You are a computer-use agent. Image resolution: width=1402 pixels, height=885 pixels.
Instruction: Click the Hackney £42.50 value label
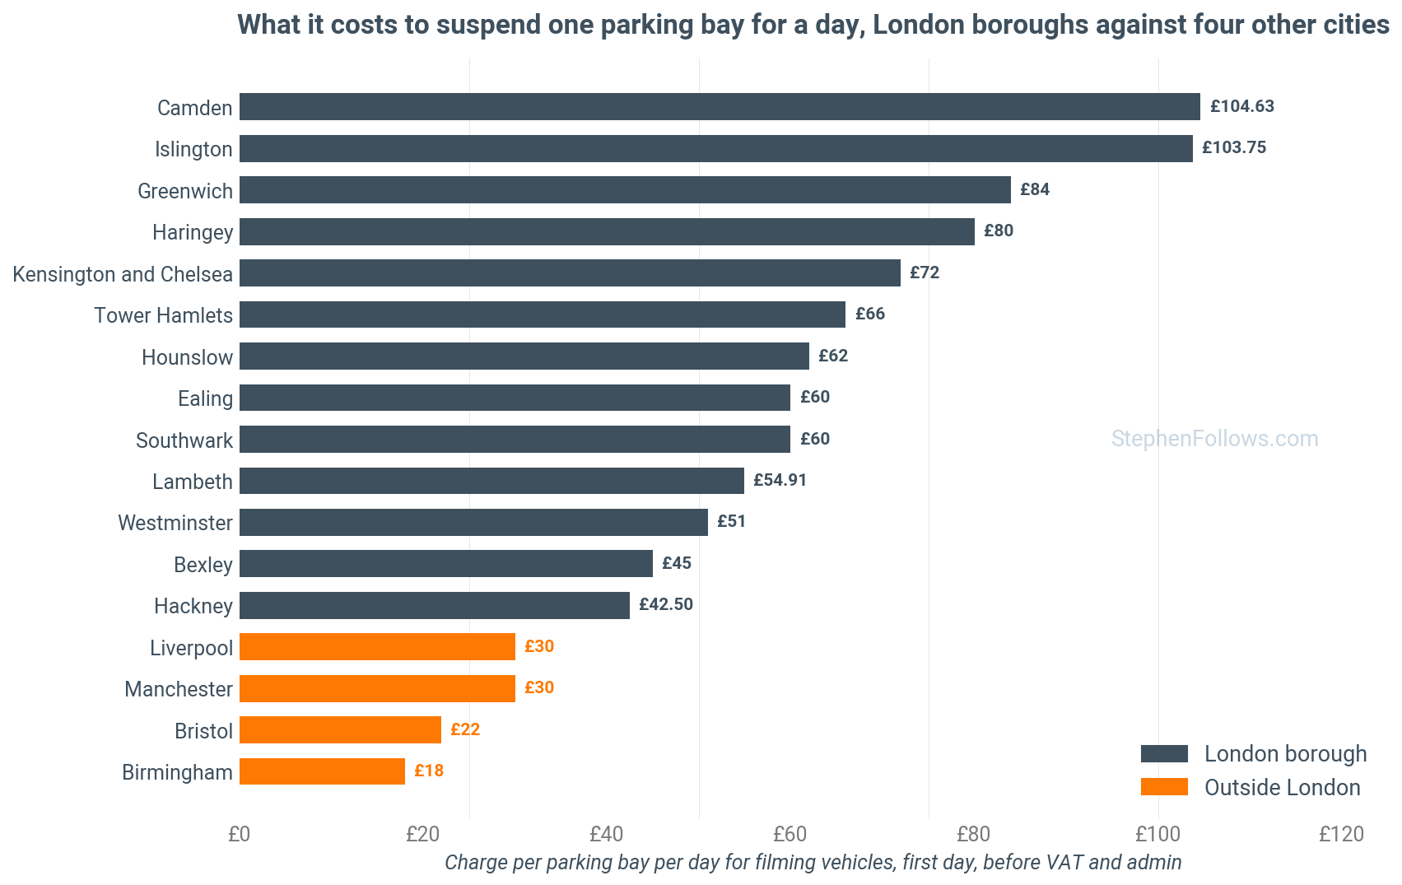(666, 604)
